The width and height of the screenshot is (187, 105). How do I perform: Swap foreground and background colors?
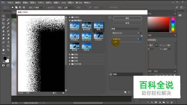(8, 57)
